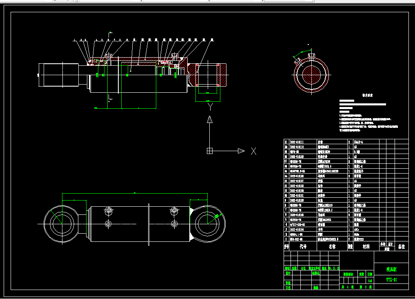Select the 批准 cell in title block
Image resolution: width=415 pixels, height=299 pixels.
pyautogui.click(x=316, y=288)
